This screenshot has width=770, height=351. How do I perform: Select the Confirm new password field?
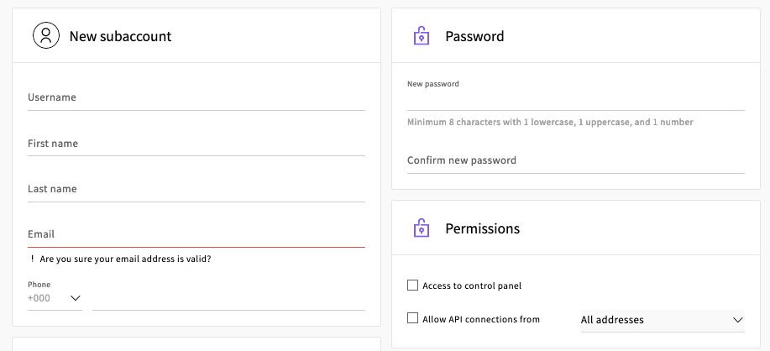(x=575, y=161)
